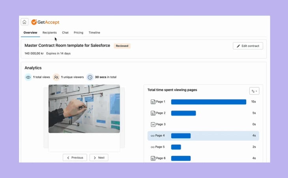Click the unique viewers people icon
Viewport: 288px width, 178px height.
[56, 77]
